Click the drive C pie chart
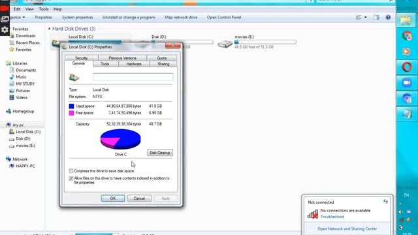 [x=120, y=139]
